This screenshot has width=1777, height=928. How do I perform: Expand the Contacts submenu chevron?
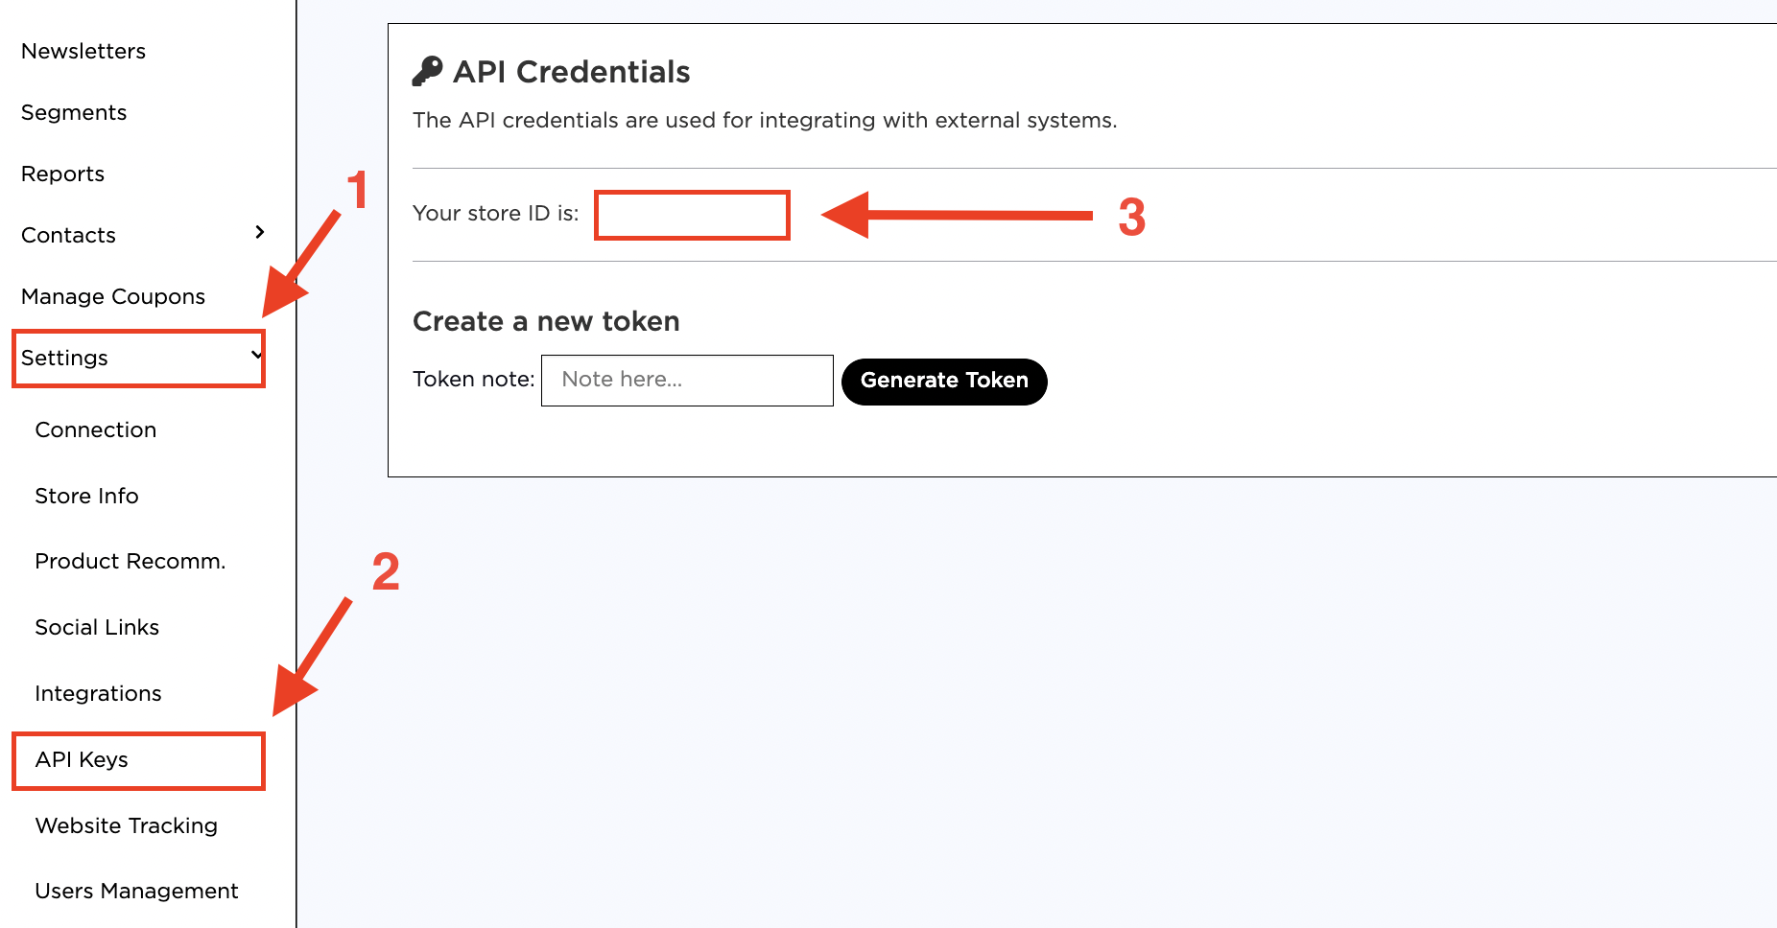(259, 232)
